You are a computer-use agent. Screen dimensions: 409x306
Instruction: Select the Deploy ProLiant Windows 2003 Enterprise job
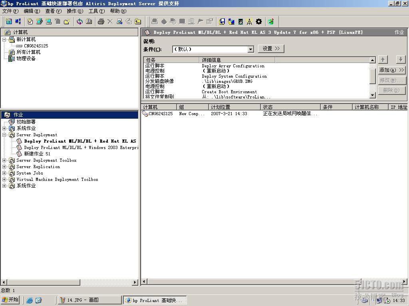coord(81,147)
